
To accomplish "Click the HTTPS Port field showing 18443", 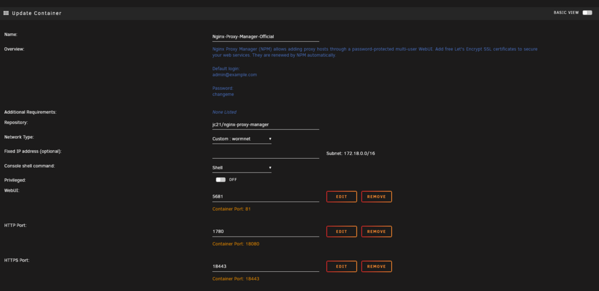I will [x=265, y=266].
